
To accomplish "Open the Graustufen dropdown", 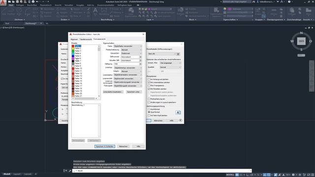I will point(131,54).
